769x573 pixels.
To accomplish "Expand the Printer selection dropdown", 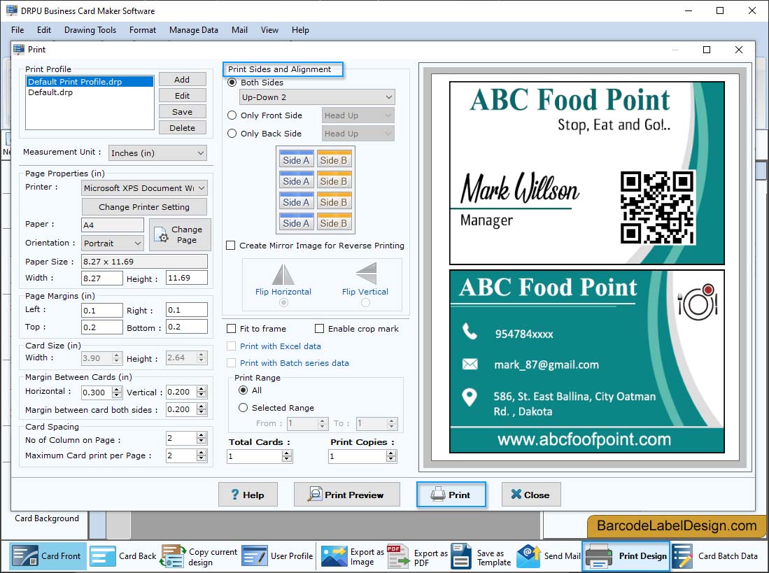I will [x=144, y=188].
